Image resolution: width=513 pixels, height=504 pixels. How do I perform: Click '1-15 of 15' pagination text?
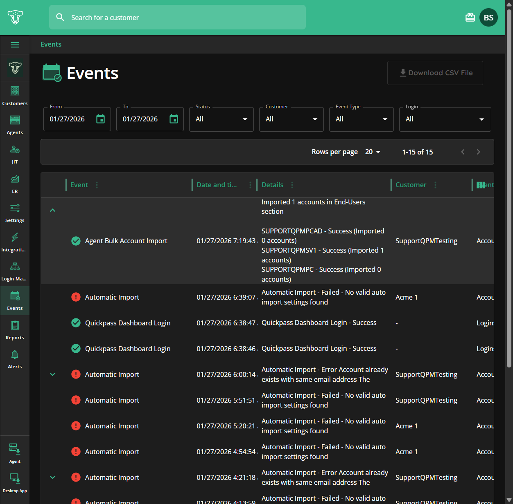(x=417, y=152)
